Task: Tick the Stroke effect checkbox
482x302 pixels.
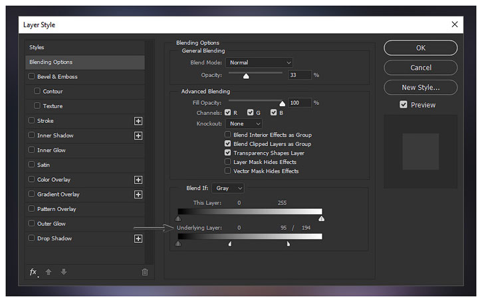Action: point(31,120)
